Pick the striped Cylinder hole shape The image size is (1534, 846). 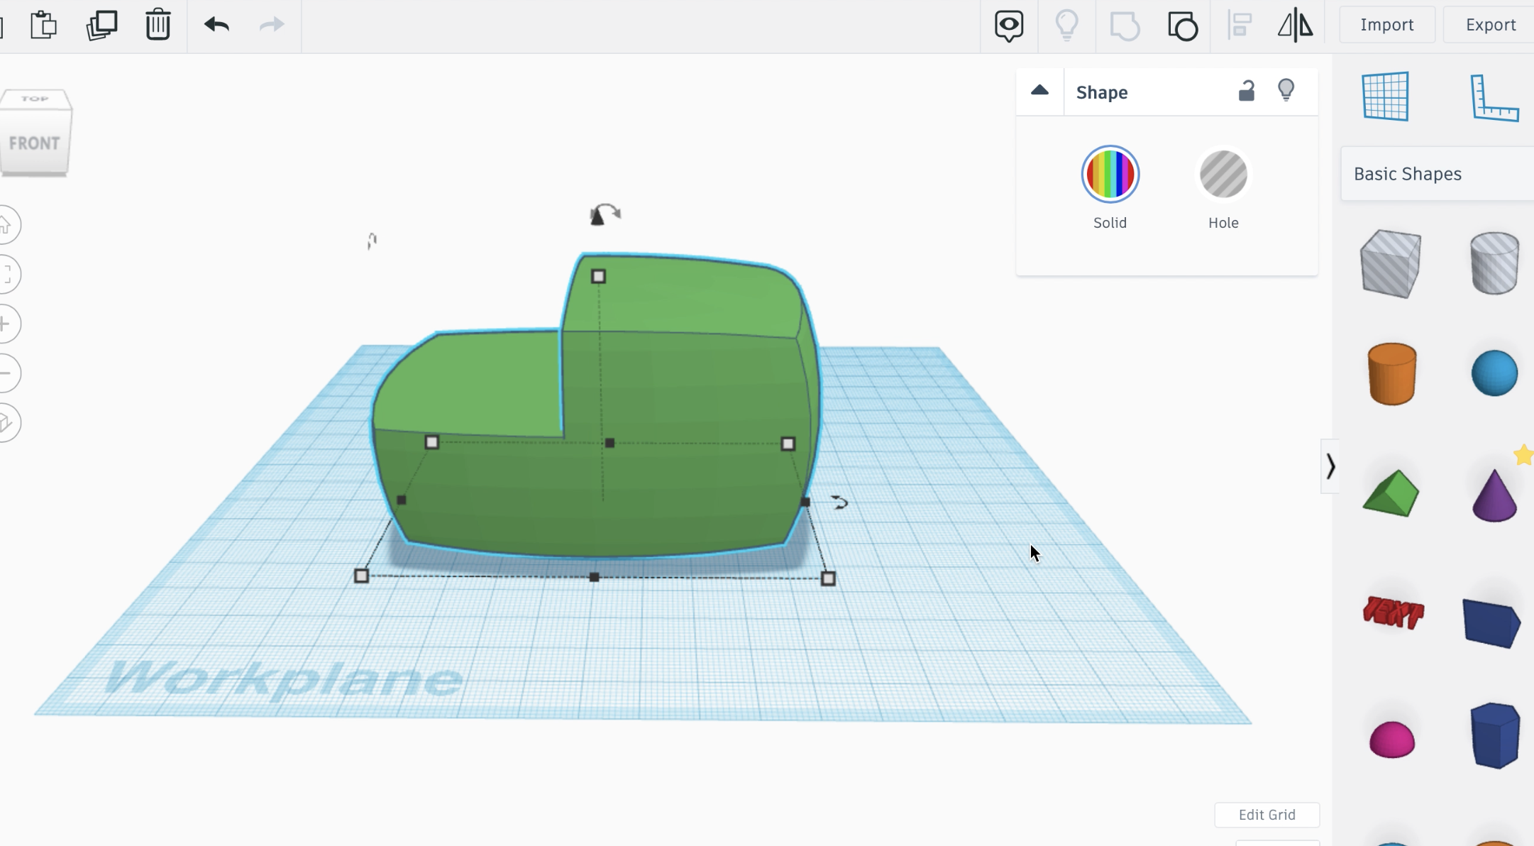(1494, 263)
